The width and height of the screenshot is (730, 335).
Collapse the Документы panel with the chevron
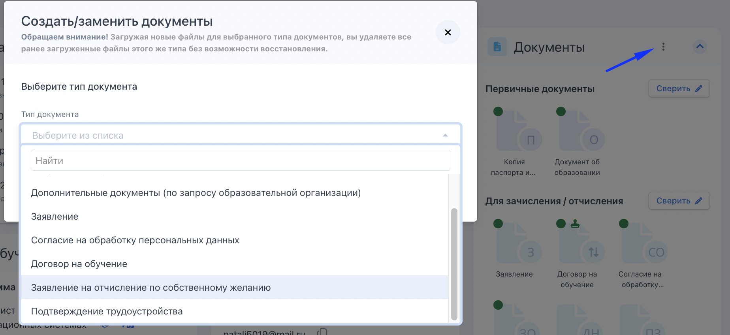(700, 47)
